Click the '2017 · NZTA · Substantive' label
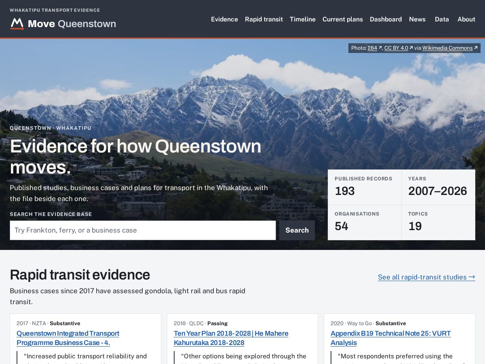This screenshot has height=364, width=485. (48, 323)
